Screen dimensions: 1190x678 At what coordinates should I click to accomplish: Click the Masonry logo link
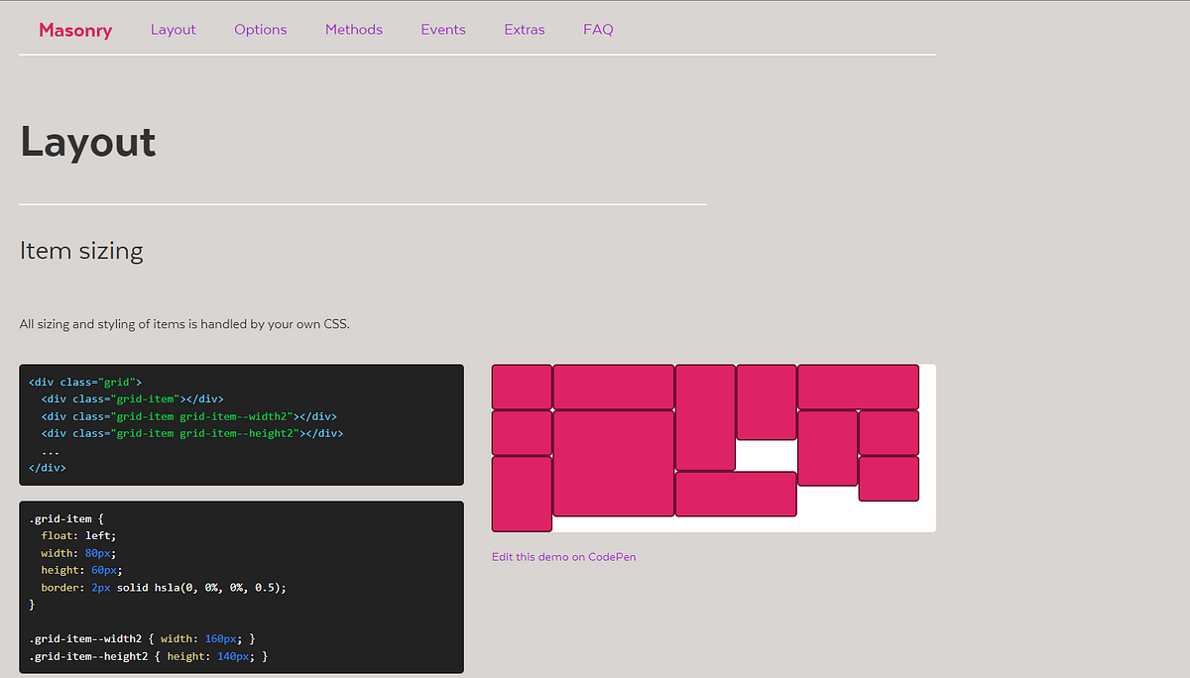75,30
